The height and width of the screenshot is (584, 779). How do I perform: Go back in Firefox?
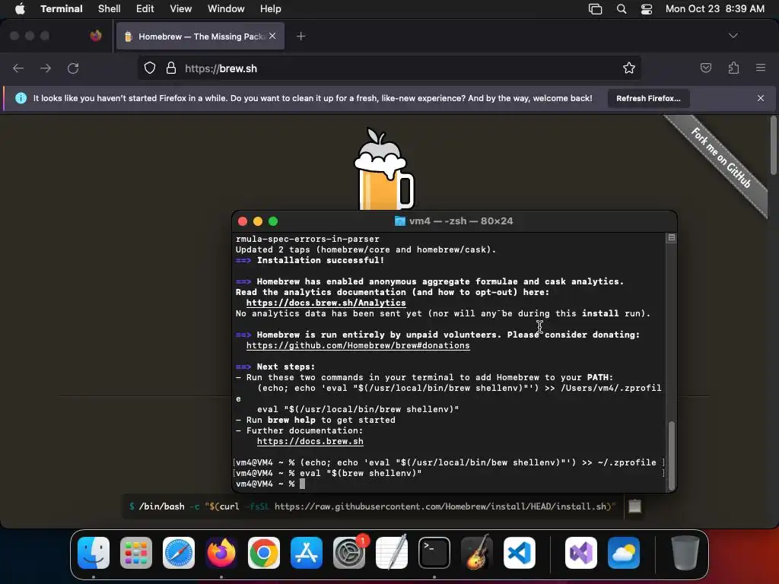pos(18,68)
